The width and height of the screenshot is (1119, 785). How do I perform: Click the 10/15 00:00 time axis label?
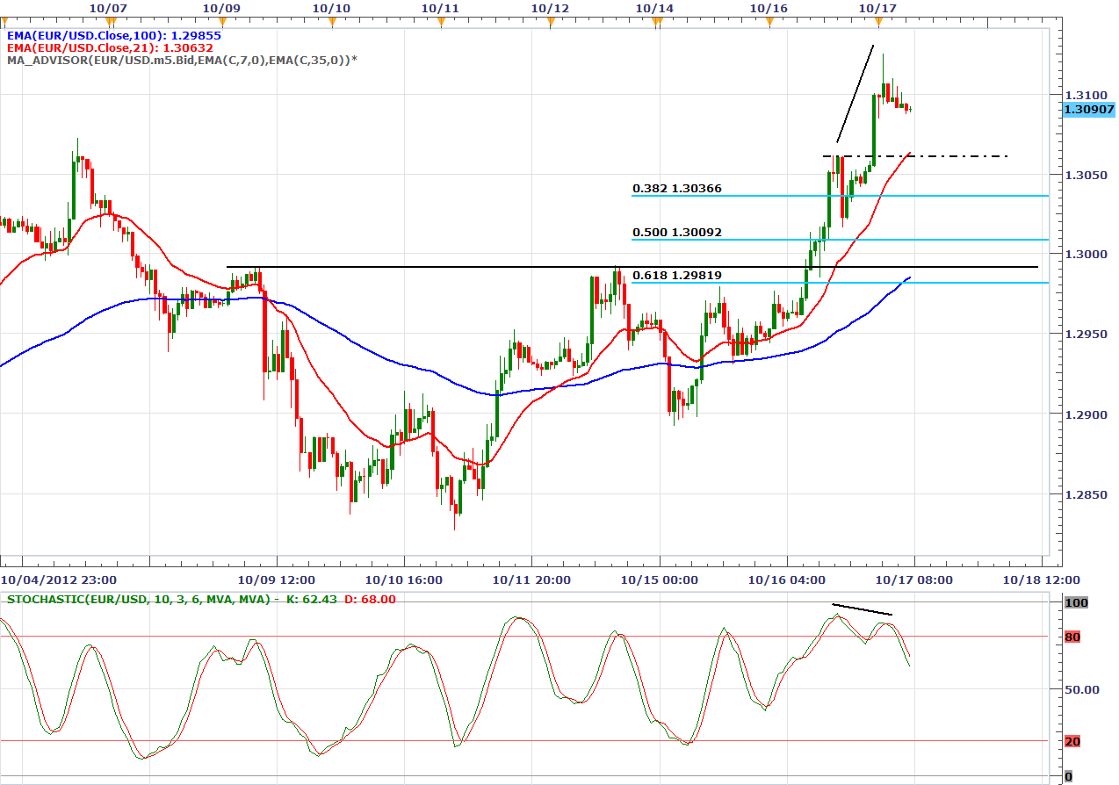[x=659, y=580]
